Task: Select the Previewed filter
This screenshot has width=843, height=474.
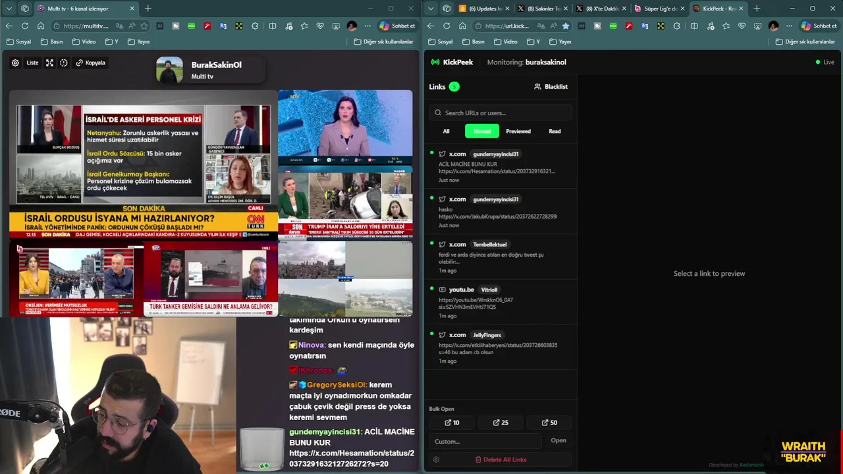Action: tap(518, 131)
